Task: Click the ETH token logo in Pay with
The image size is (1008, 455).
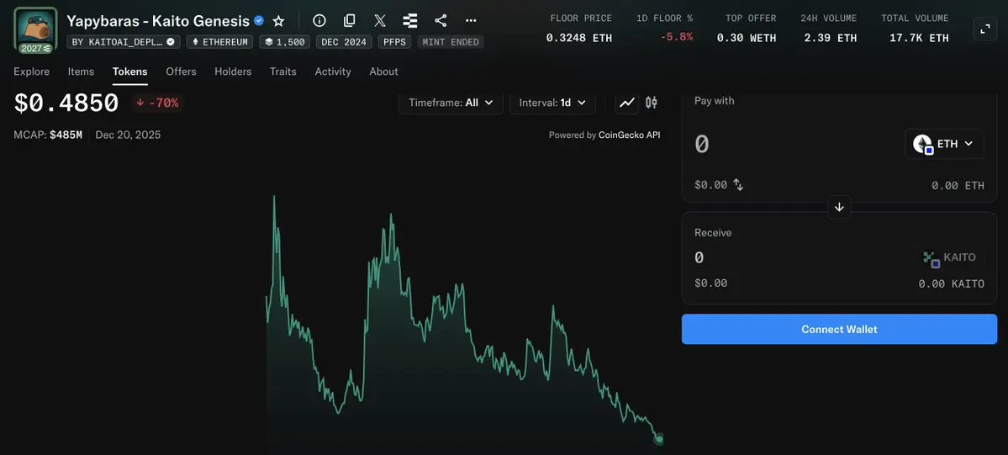Action: (923, 144)
